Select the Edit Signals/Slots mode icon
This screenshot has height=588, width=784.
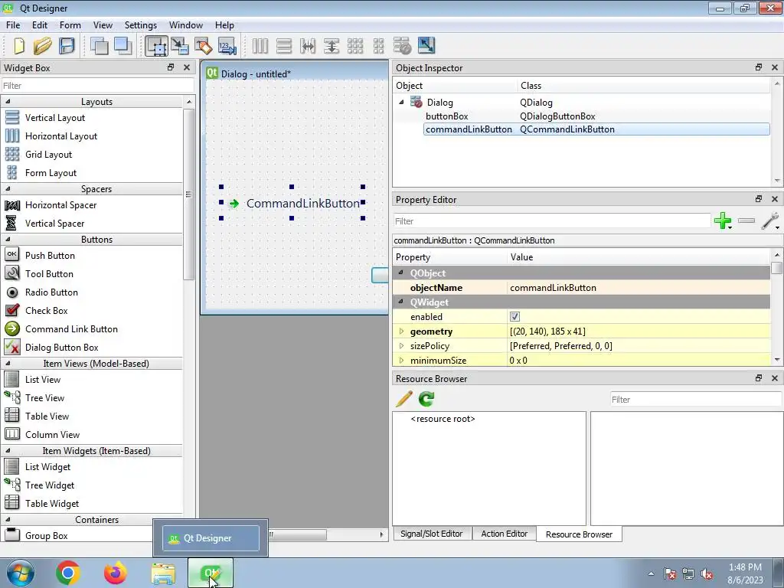tap(179, 46)
